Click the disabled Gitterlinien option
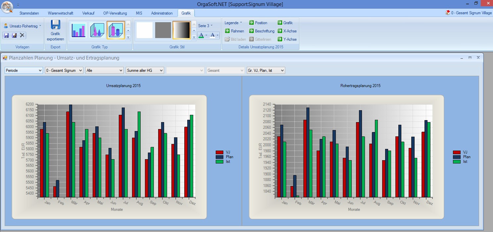This screenshot has height=232, width=493. pyautogui.click(x=260, y=39)
